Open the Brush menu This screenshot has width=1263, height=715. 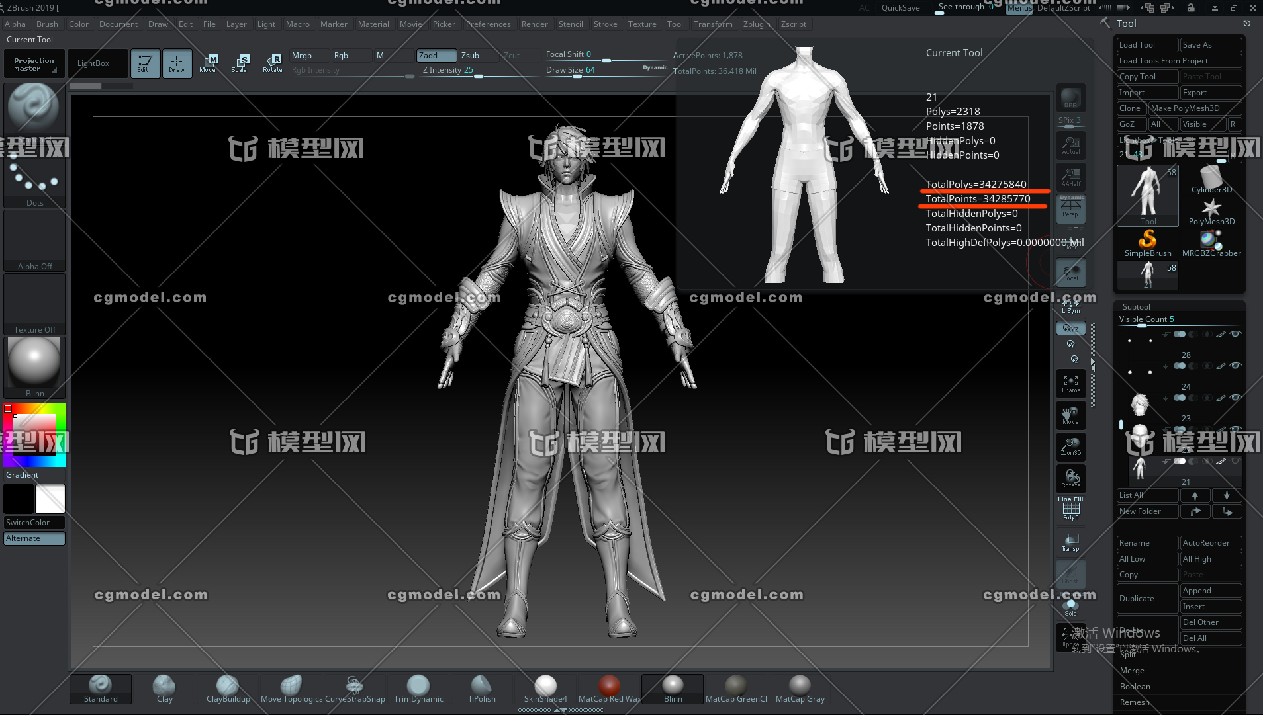[x=47, y=24]
